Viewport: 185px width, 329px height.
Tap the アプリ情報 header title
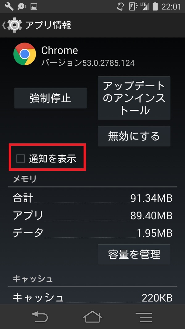tap(48, 25)
